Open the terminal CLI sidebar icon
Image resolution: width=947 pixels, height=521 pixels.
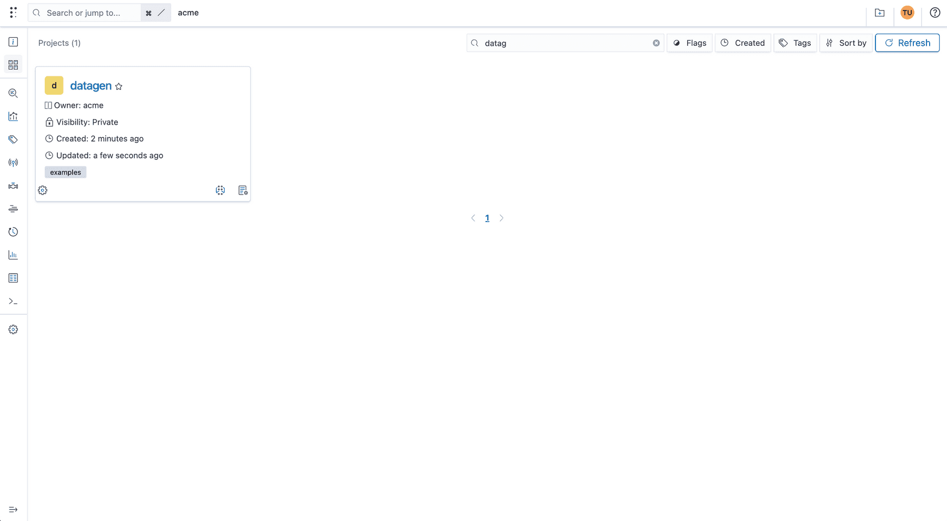click(x=13, y=301)
